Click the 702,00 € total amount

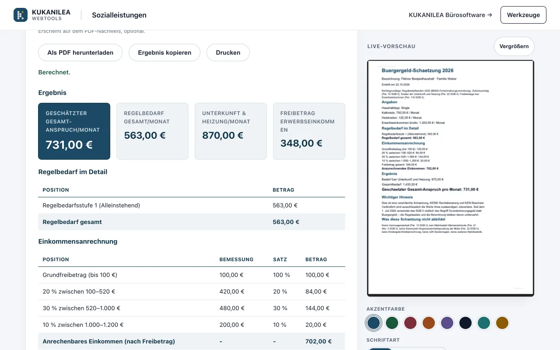[x=318, y=341]
